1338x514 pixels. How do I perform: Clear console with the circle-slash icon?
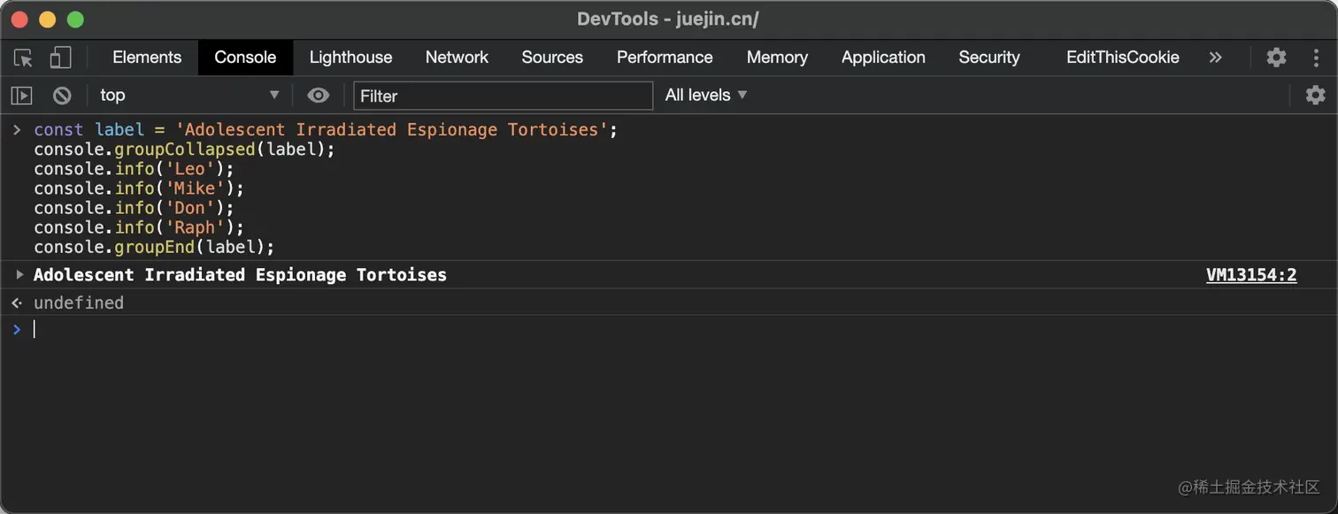(62, 95)
